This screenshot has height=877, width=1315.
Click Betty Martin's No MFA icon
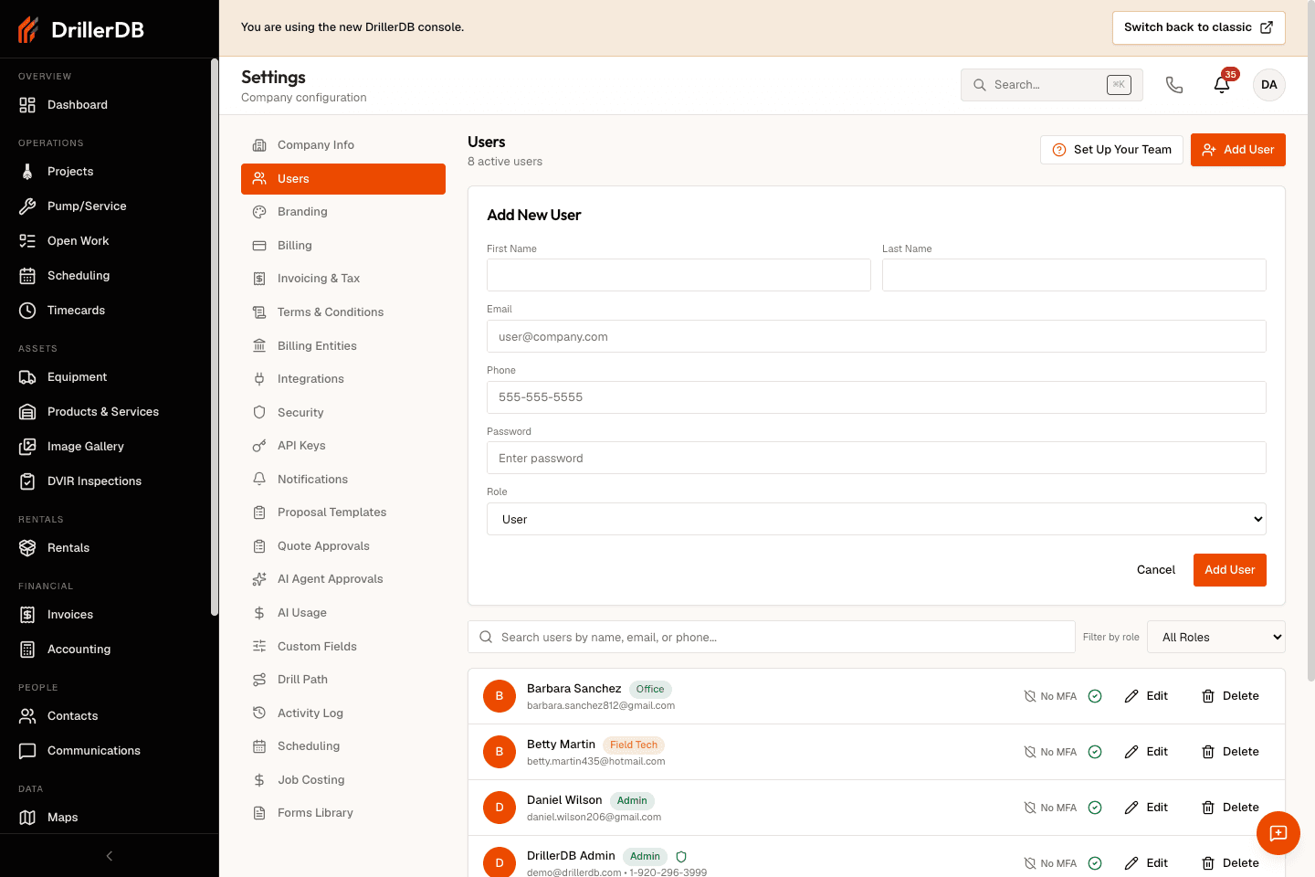1030,752
